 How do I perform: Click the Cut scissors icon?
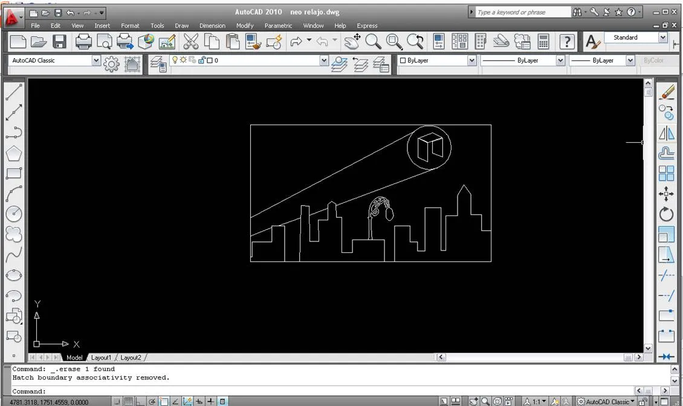[x=191, y=42]
